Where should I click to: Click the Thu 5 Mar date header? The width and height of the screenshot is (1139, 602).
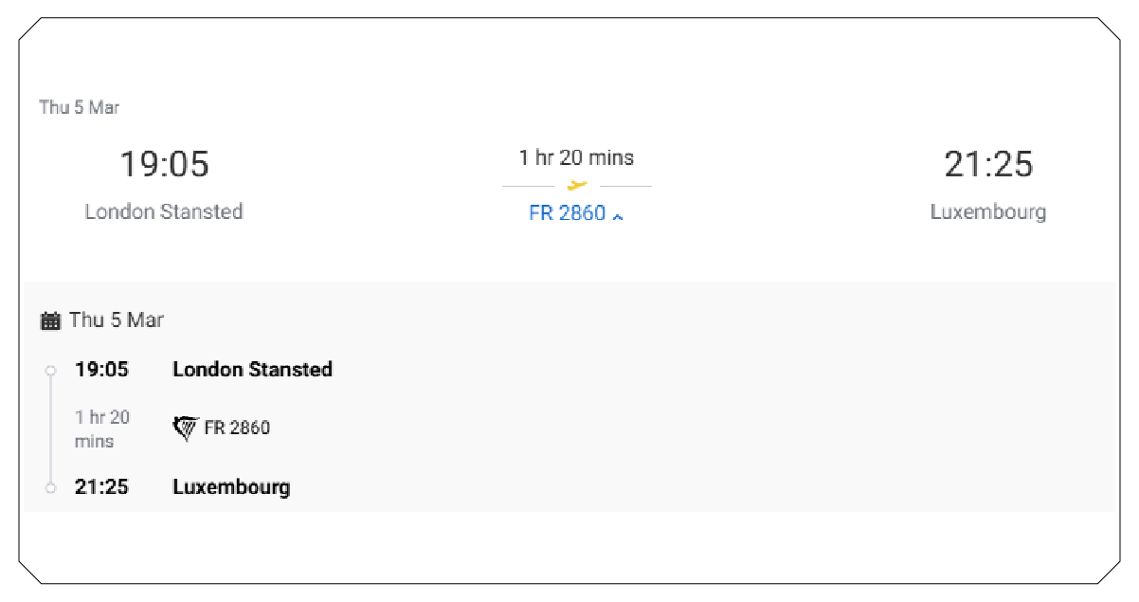point(78,107)
